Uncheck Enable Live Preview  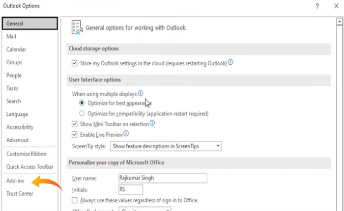coord(75,134)
